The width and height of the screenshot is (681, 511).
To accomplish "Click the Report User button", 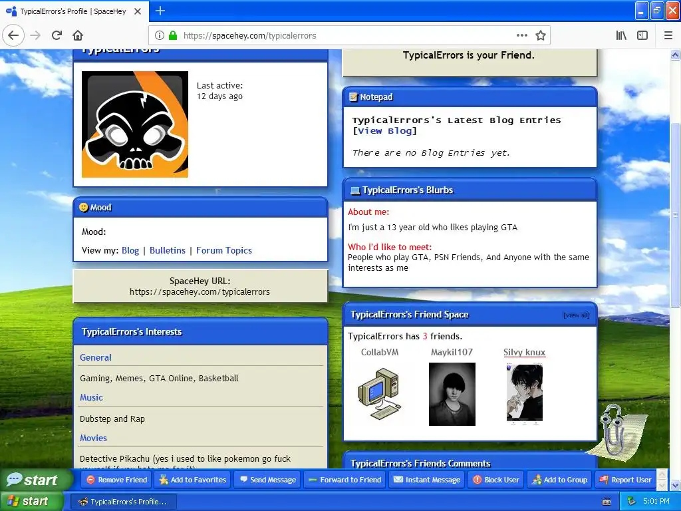I will pos(625,480).
